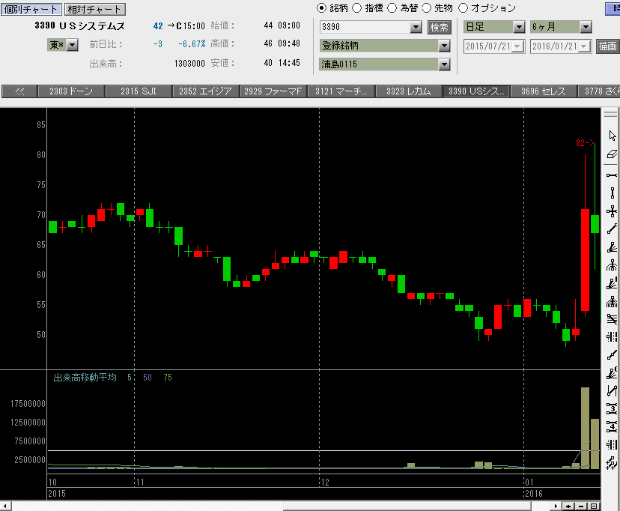The image size is (620, 511).
Task: Click the 75-period volume average label
Action: 168,378
